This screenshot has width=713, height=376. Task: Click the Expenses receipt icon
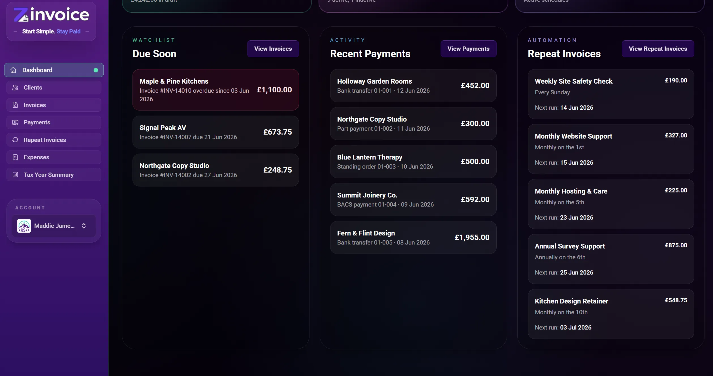tap(15, 157)
